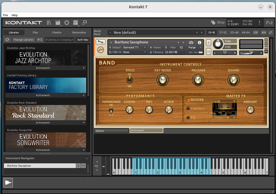Remove the Baritone Saxophone instrument with its X
This screenshot has width=276, height=194.
[x=266, y=40]
